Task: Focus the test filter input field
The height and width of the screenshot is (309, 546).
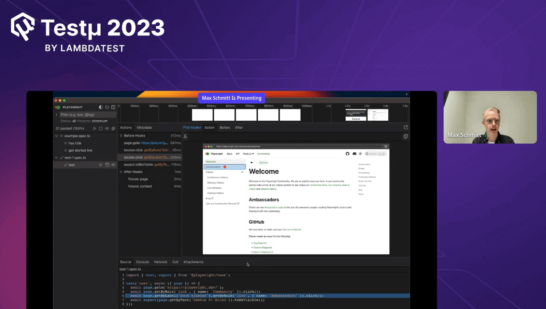Action: click(88, 115)
